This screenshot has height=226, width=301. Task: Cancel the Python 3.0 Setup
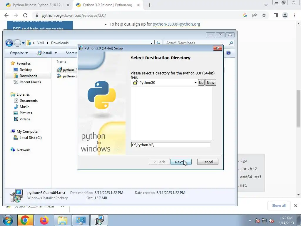pyautogui.click(x=208, y=162)
